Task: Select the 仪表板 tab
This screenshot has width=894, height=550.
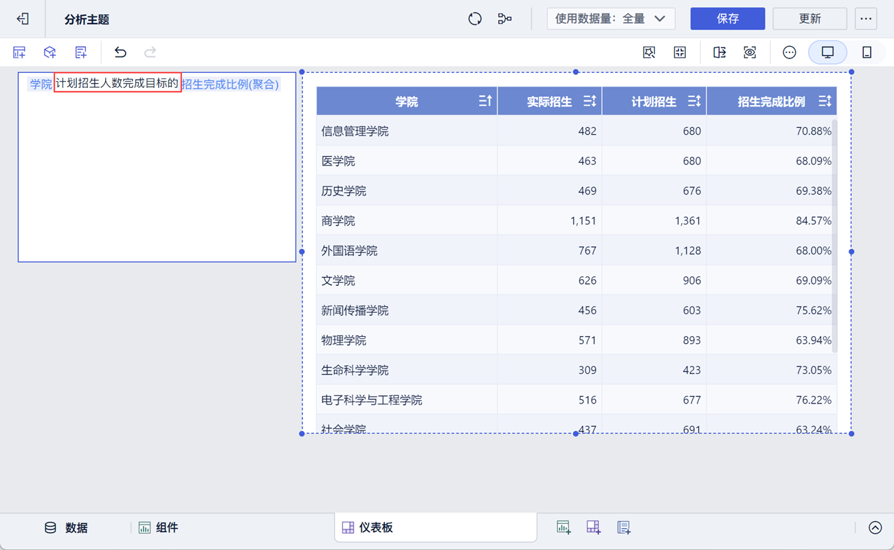Action: [436, 527]
